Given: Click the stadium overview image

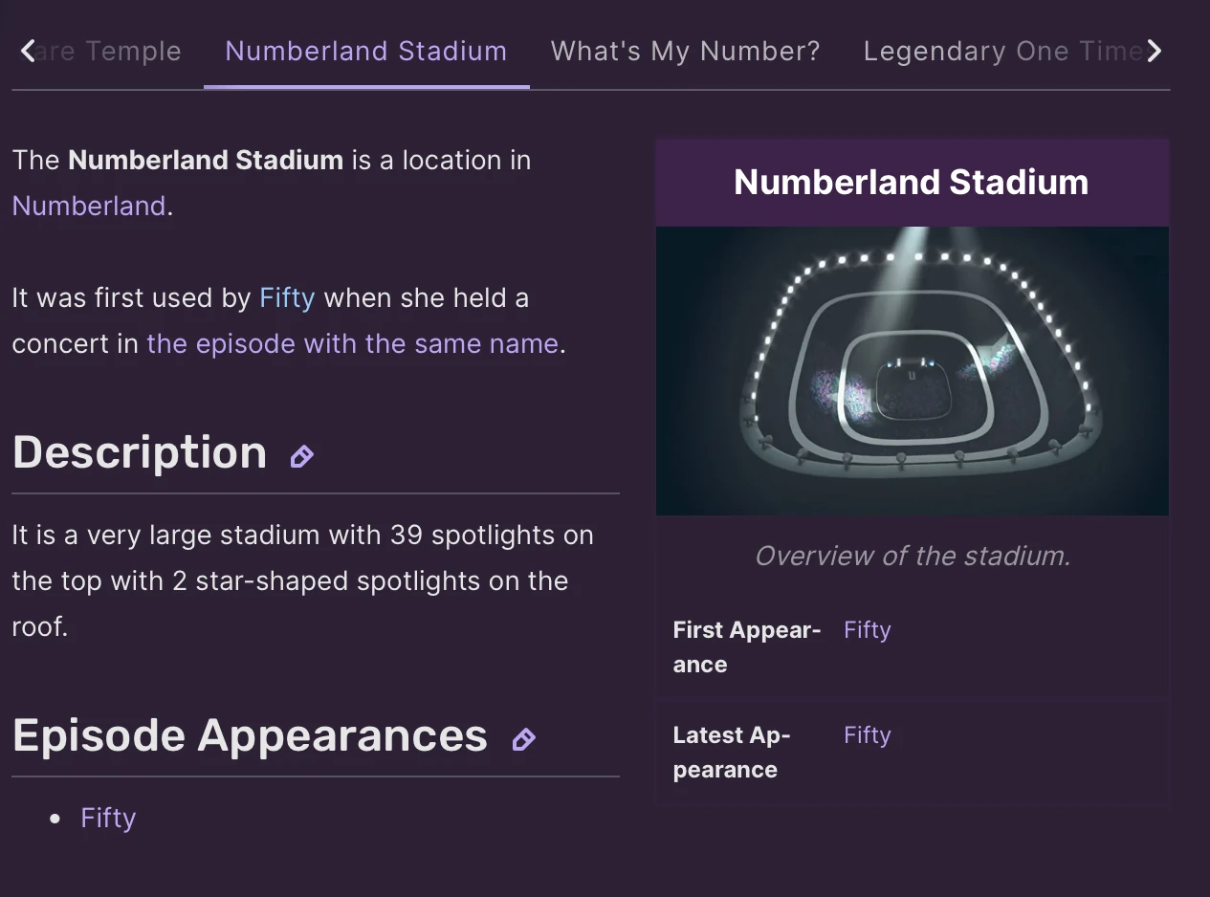Looking at the screenshot, I should pyautogui.click(x=912, y=370).
